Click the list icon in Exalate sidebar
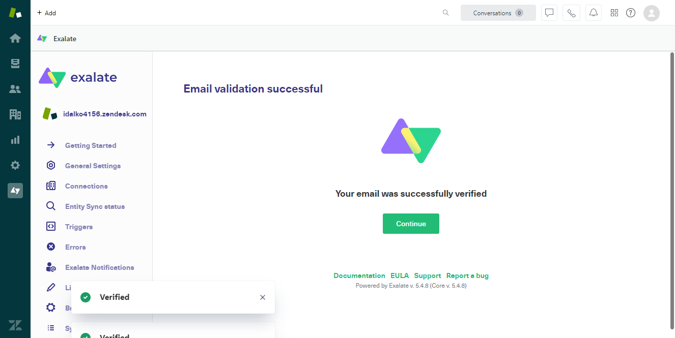The image size is (675, 338). [51, 328]
